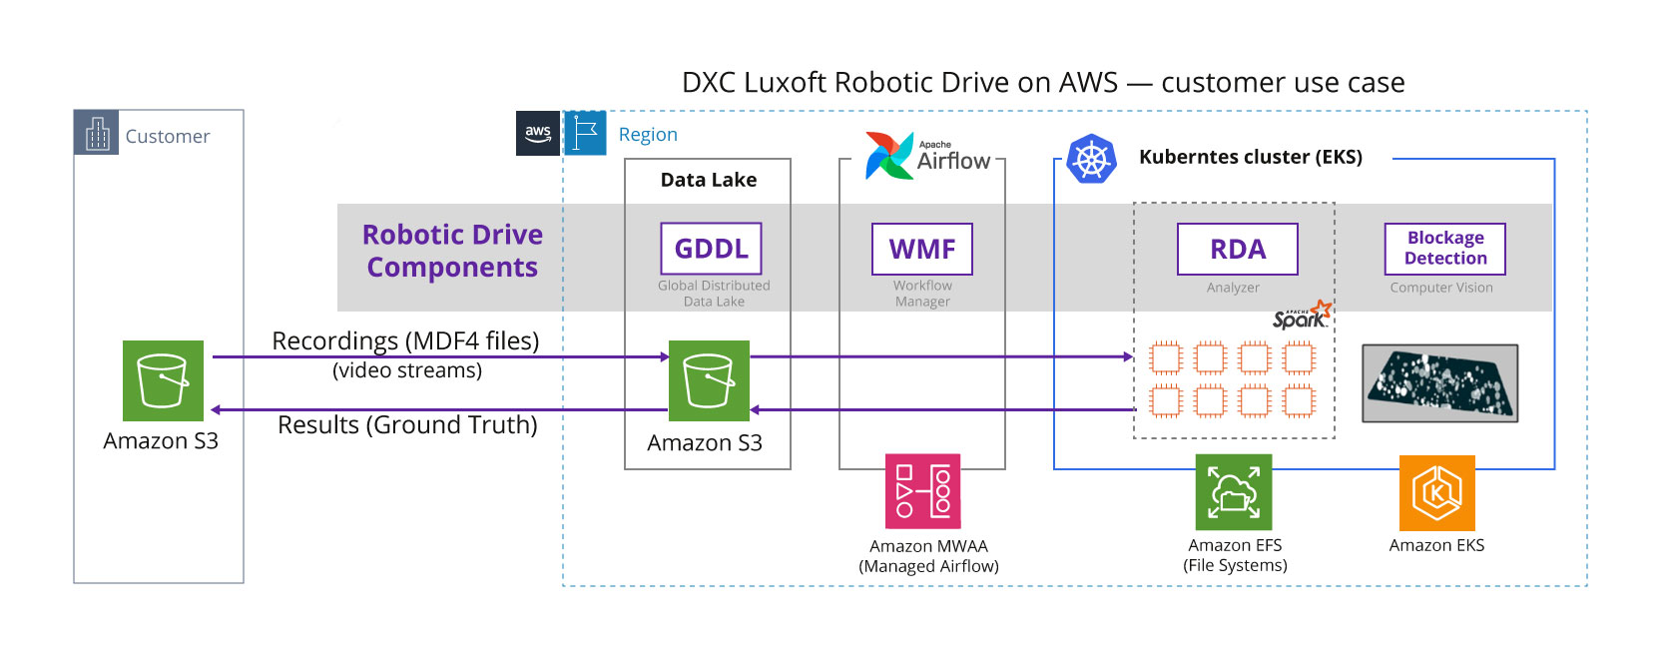Open the blockage detection image thumbnail
Image resolution: width=1665 pixels, height=662 pixels.
click(x=1440, y=383)
